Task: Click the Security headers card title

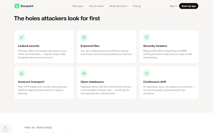Action: click(155, 46)
